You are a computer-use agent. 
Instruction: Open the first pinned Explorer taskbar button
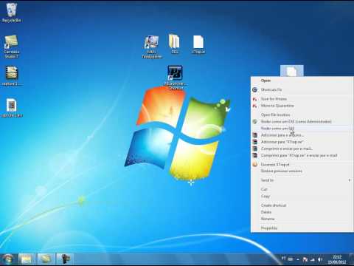click(x=27, y=259)
